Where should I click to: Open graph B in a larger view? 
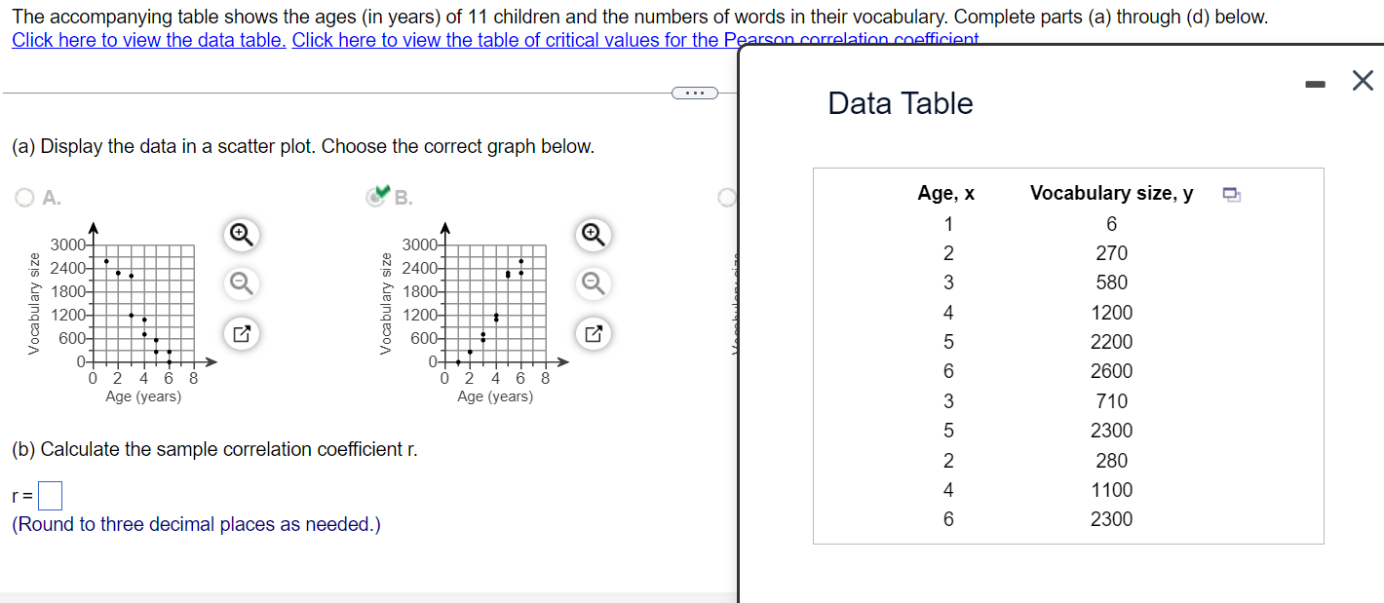pos(593,333)
